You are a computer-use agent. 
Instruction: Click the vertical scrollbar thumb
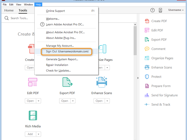pyautogui.click(x=135, y=41)
